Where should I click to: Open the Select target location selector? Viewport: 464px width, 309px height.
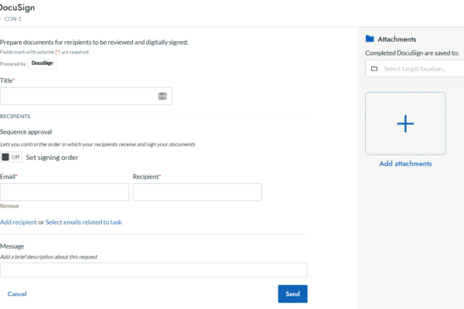click(415, 69)
